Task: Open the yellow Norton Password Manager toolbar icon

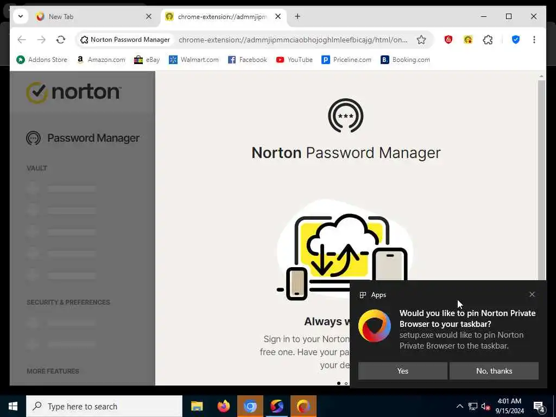Action: tap(468, 40)
